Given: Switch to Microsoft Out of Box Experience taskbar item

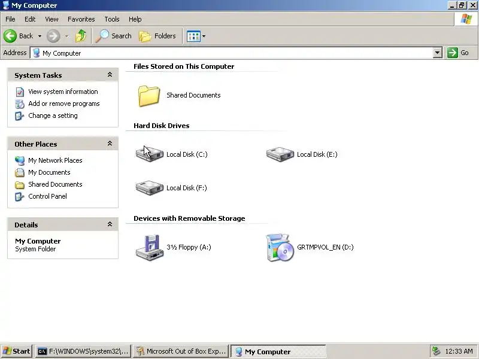Looking at the screenshot, I should [x=181, y=351].
